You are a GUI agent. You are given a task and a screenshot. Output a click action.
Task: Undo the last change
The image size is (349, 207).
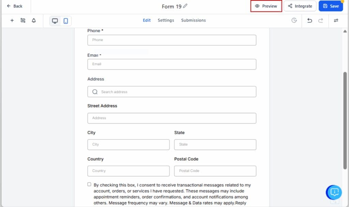tap(309, 20)
